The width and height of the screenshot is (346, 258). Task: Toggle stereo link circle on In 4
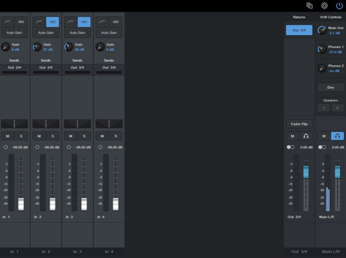pyautogui.click(x=100, y=147)
